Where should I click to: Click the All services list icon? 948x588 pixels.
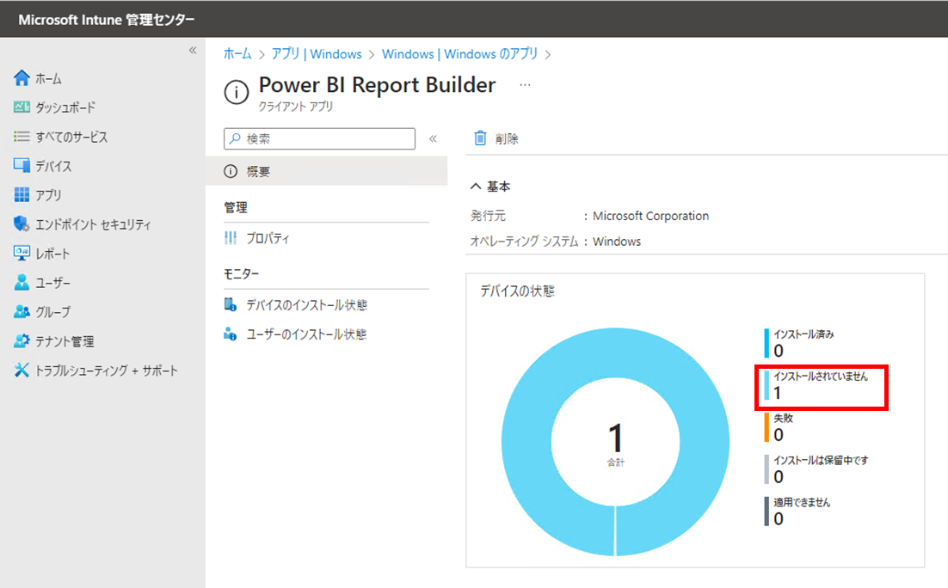pos(22,137)
